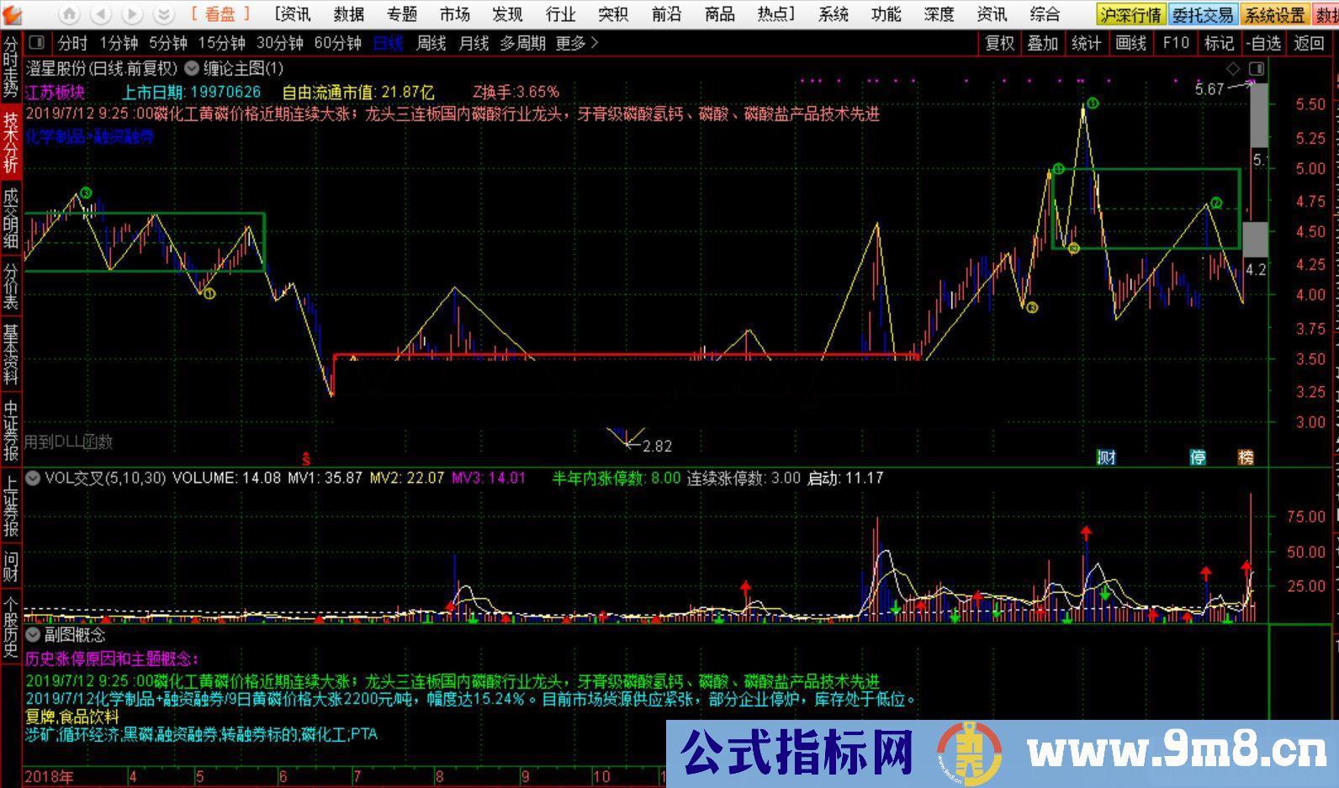
Task: Open the 个股历史 sidebar tab
Action: (x=11, y=627)
